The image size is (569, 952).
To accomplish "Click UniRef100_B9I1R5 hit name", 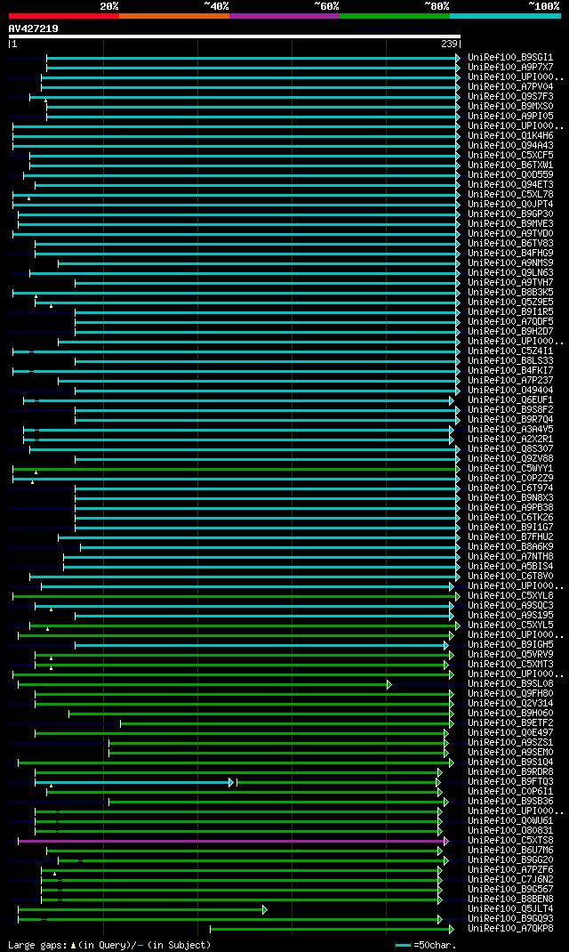I will (x=510, y=311).
